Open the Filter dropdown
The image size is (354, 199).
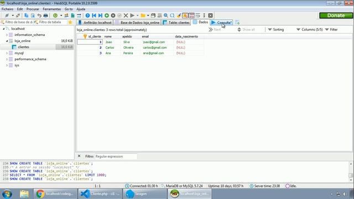pos(331,29)
